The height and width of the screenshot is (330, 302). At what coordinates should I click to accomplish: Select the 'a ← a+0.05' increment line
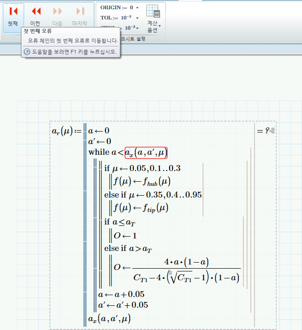[x=121, y=294]
